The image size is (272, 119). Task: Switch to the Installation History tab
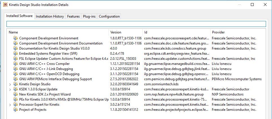tap(50, 16)
